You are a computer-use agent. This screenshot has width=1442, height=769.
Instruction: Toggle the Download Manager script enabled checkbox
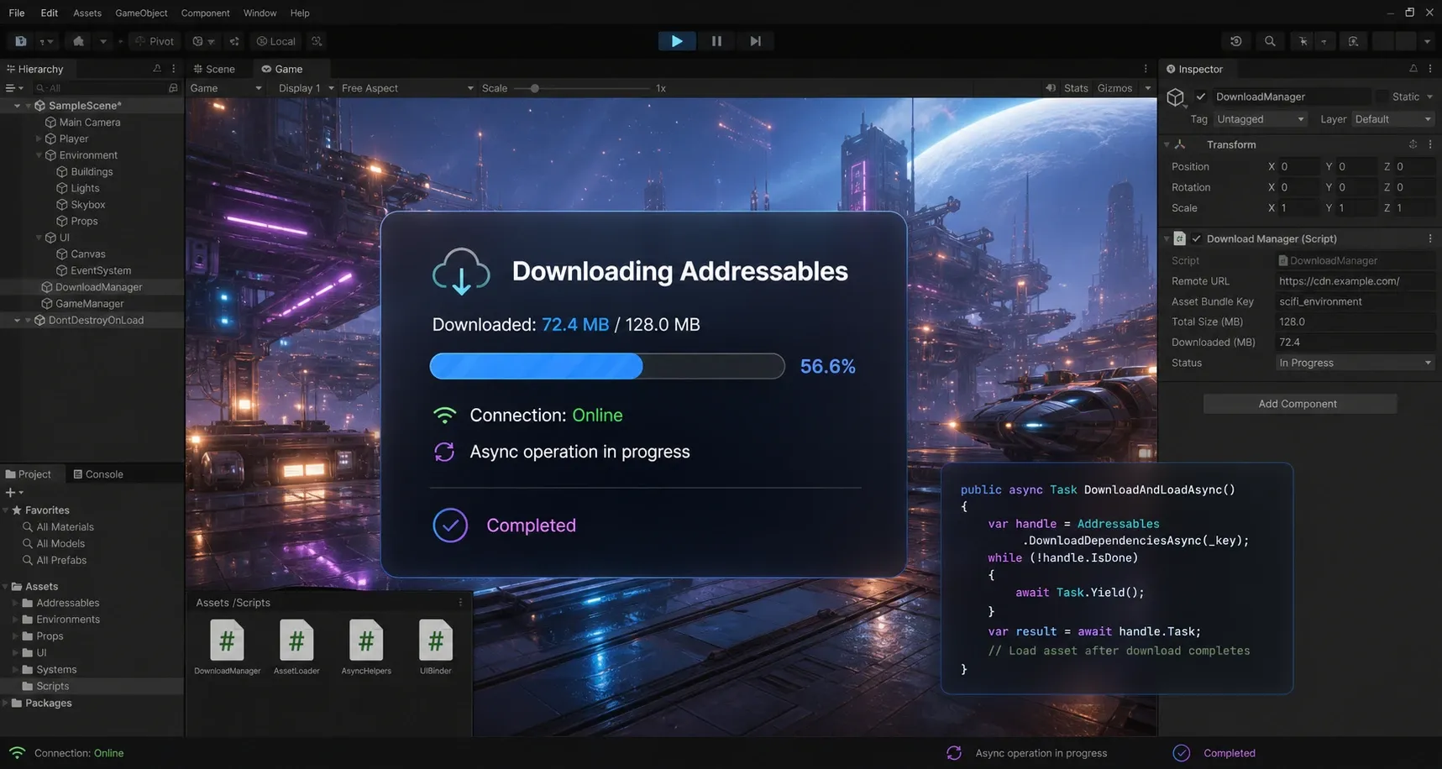1197,238
